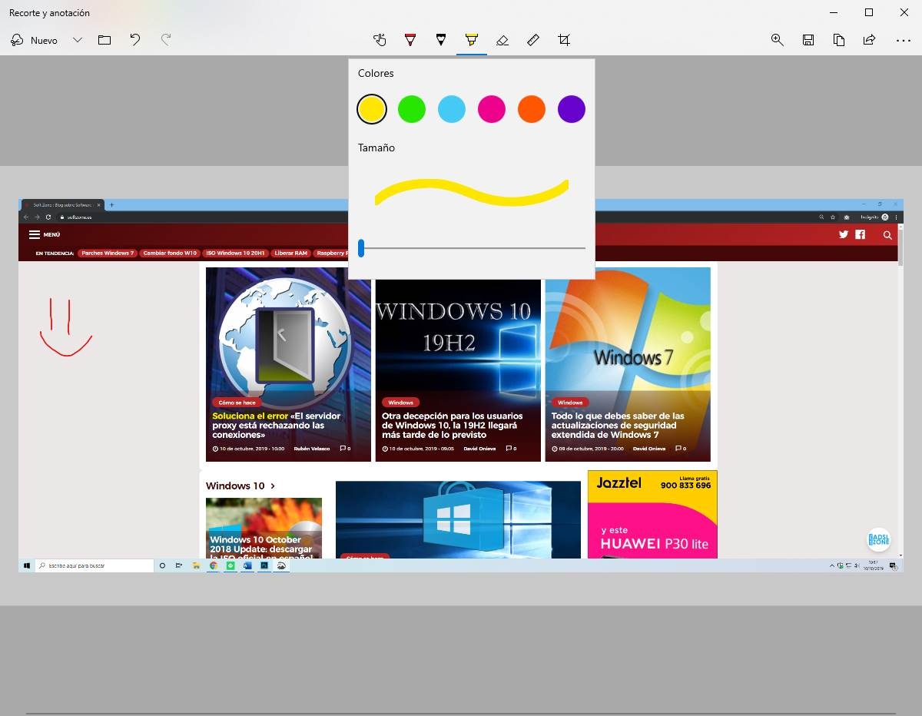
Task: Click the website search magnifier icon
Action: (x=887, y=235)
